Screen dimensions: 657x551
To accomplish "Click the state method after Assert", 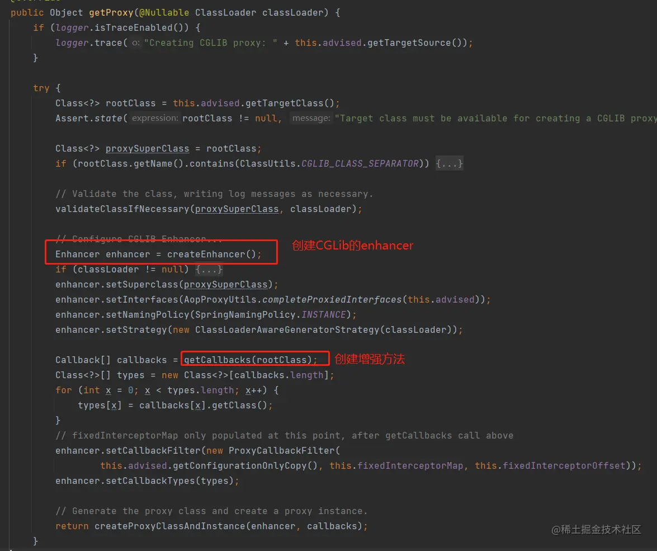I will point(108,118).
